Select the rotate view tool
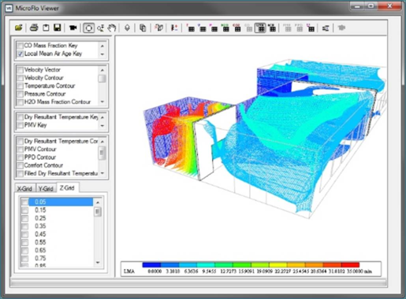406x299 pixels. [x=88, y=28]
